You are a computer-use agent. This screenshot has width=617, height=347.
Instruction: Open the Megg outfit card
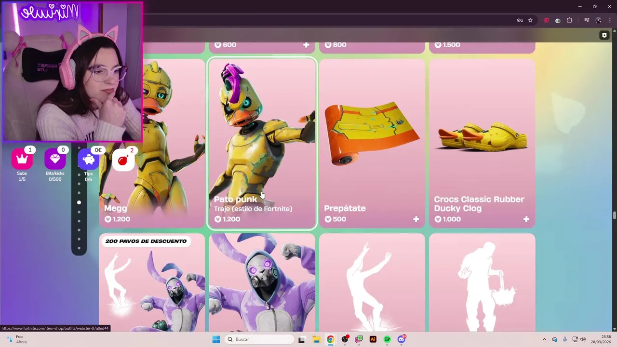(152, 143)
